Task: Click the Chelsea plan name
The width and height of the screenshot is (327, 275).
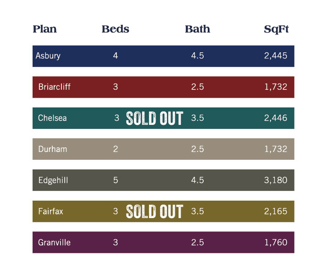Action: (x=52, y=118)
